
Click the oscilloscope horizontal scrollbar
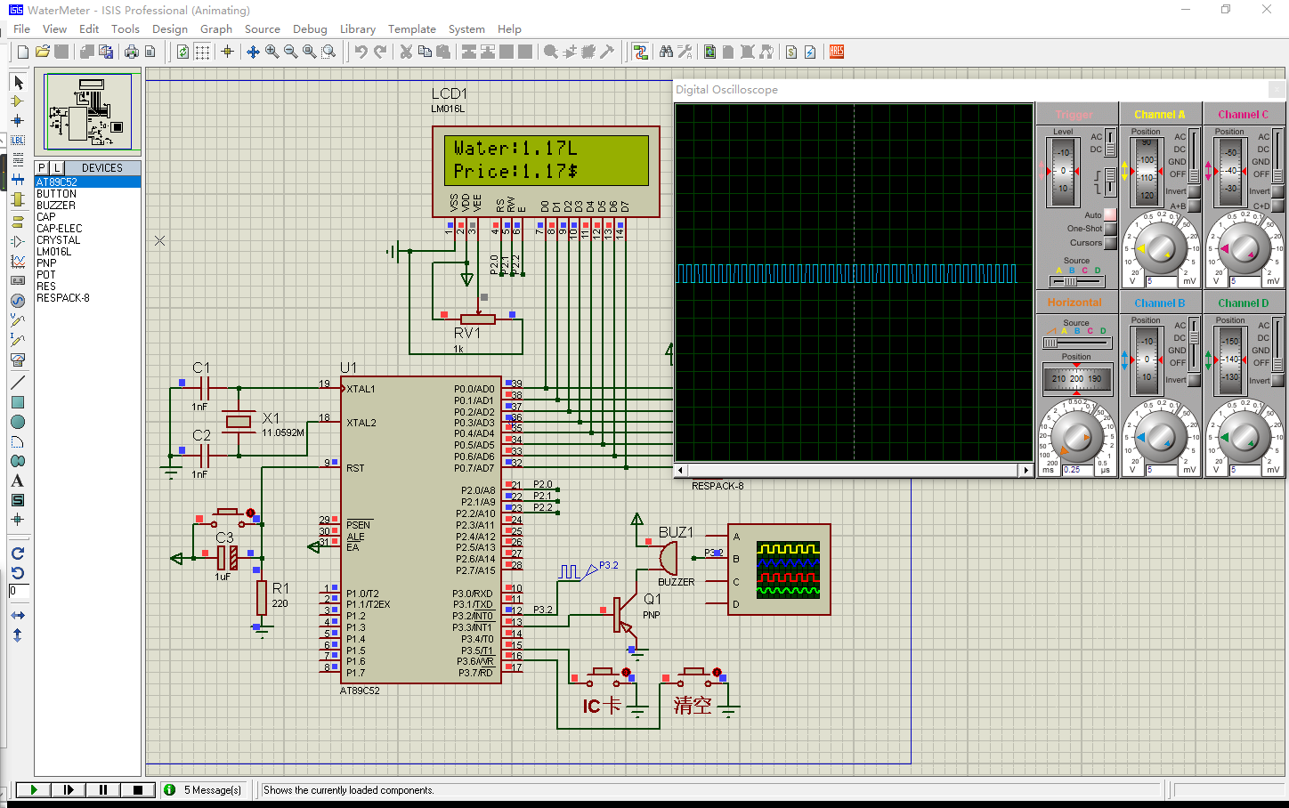click(854, 470)
